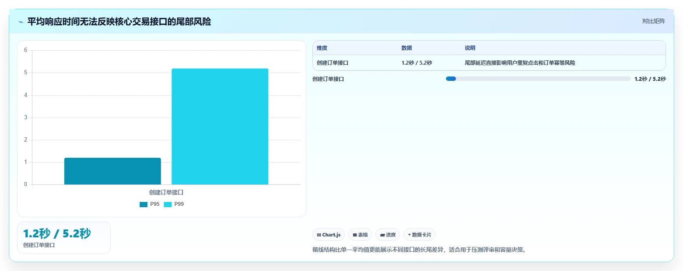
Task: Click the 创建订单接口 label before progress bar
Action: (x=328, y=79)
